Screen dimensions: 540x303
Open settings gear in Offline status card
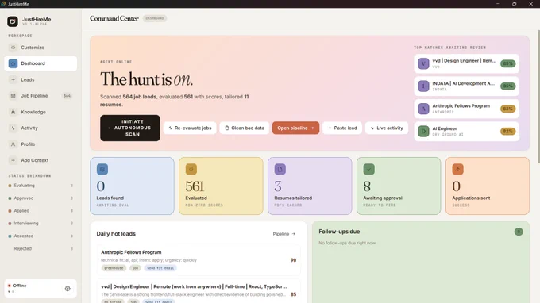pos(67,289)
